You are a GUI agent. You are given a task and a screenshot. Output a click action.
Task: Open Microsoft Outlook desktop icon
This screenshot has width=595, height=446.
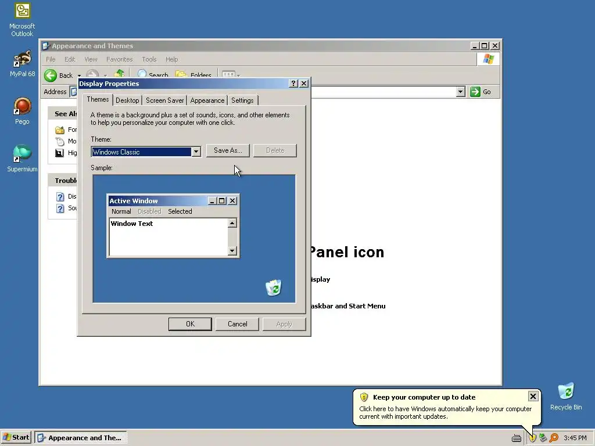pos(22,20)
